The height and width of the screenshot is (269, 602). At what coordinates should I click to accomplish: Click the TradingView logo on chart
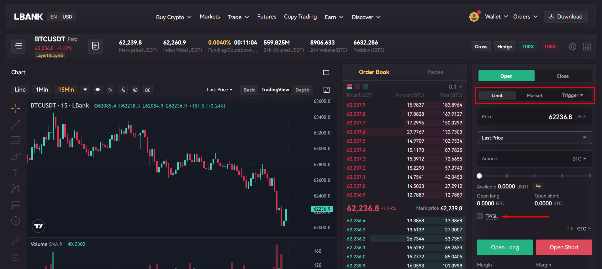pyautogui.click(x=39, y=226)
